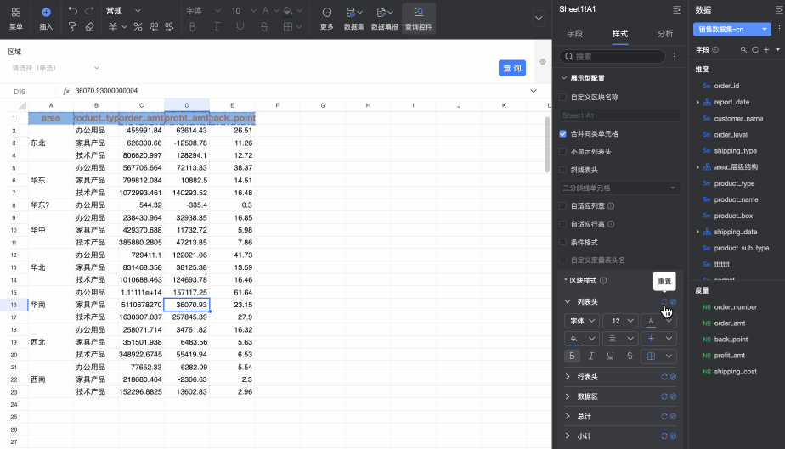Redo the last action
Image resolution: width=785 pixels, height=449 pixels.
click(89, 10)
